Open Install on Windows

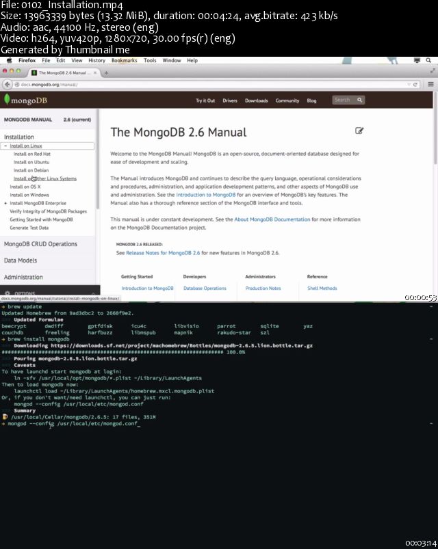29,195
